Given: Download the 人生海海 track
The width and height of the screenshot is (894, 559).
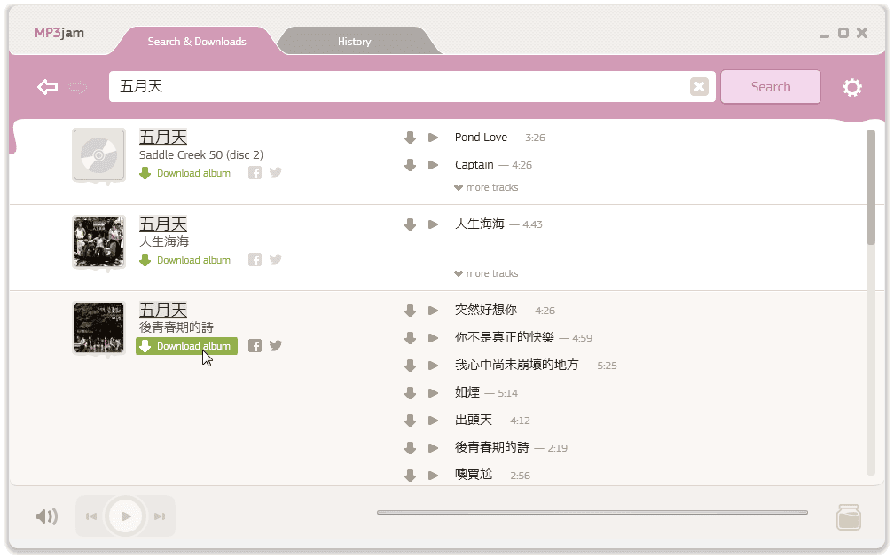Looking at the screenshot, I should point(410,224).
